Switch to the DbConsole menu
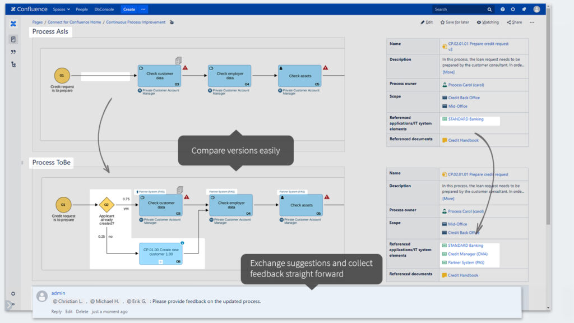The image size is (574, 323). pos(104,9)
